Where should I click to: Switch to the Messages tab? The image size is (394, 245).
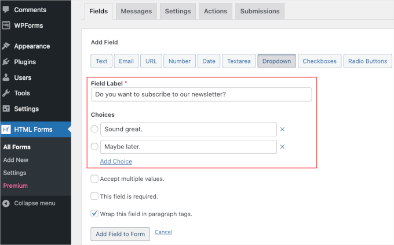(137, 11)
